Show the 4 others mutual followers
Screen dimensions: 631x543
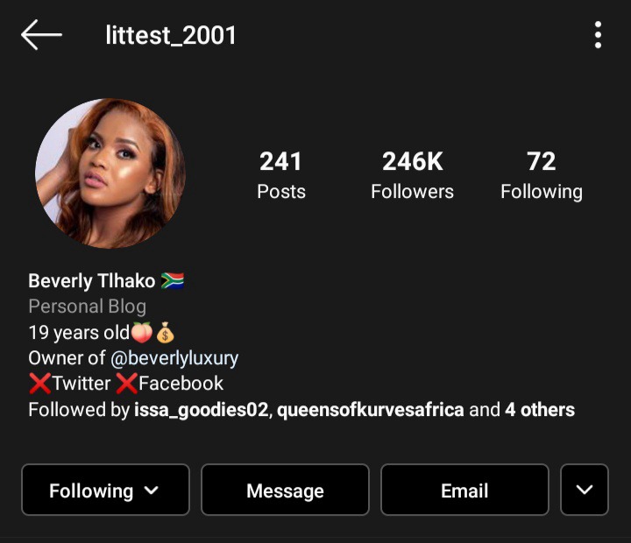tap(540, 410)
